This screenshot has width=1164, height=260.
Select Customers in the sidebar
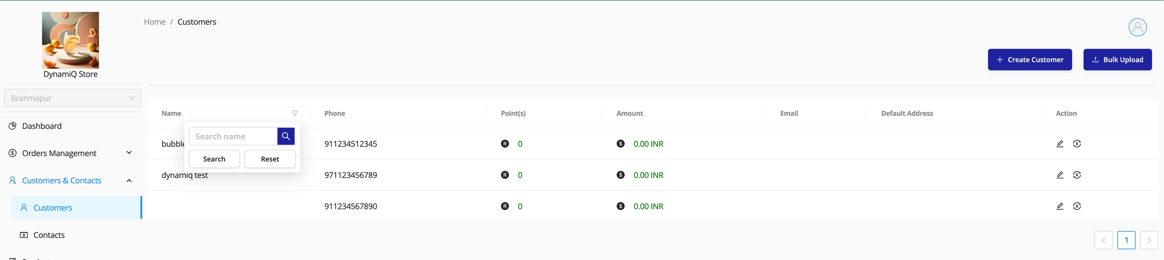(53, 207)
